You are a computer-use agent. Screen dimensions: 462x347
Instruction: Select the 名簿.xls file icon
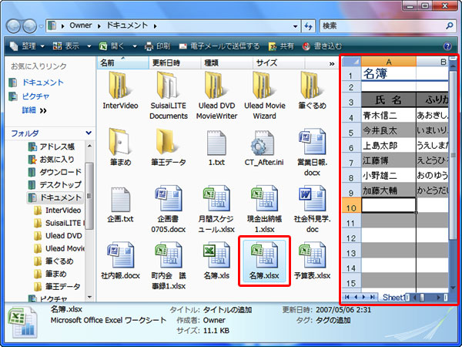point(216,255)
